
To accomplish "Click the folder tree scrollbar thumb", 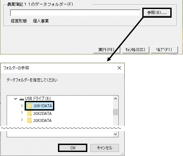I will pos(116,112).
